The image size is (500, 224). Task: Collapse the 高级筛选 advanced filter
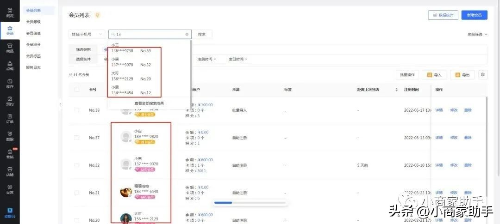(477, 34)
